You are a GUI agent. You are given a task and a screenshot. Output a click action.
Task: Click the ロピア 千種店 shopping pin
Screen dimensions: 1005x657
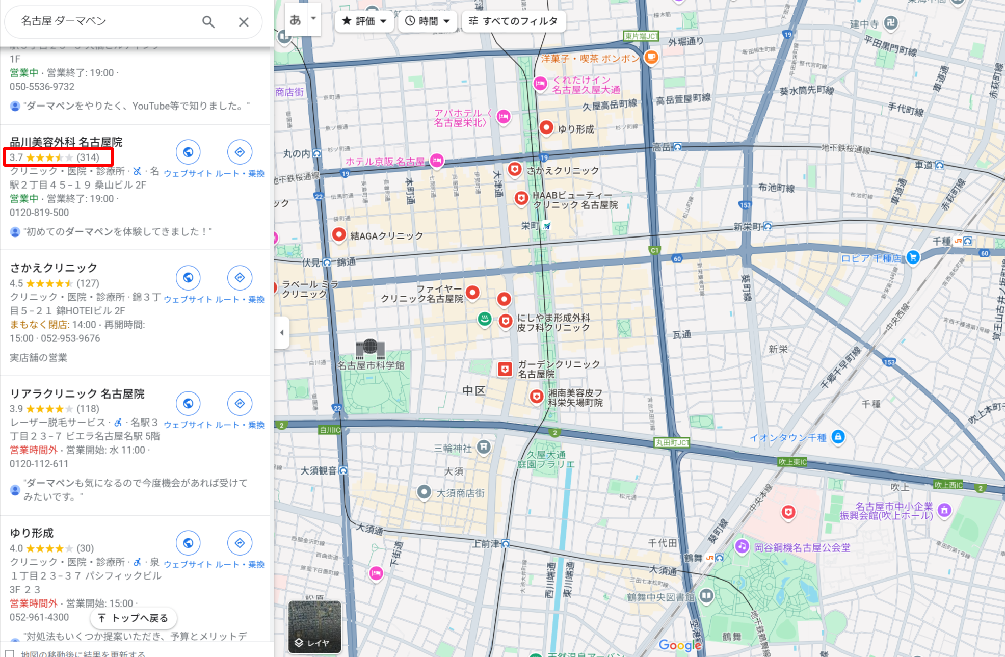[913, 257]
